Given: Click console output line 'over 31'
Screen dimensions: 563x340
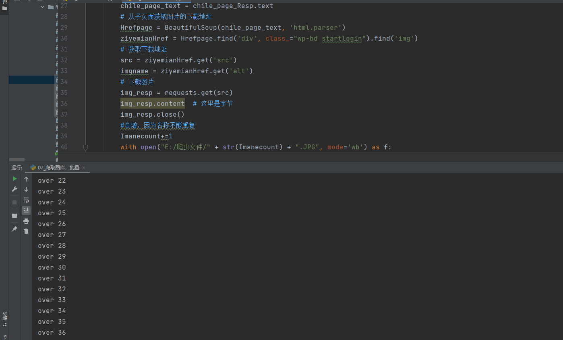Looking at the screenshot, I should click(x=52, y=278).
